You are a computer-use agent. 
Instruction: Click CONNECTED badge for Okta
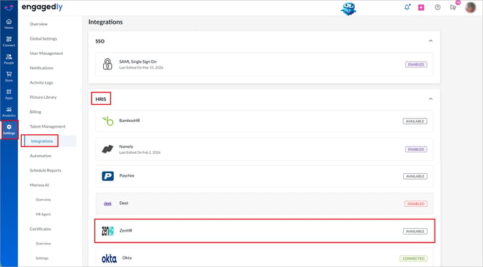(x=413, y=258)
